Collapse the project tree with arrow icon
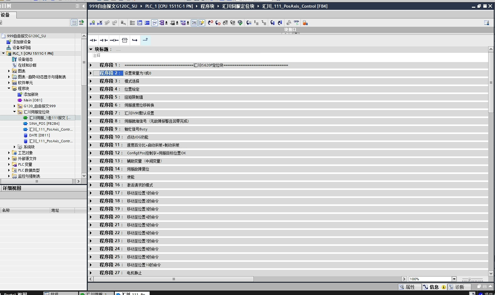This screenshot has height=295, width=495. (83, 6)
